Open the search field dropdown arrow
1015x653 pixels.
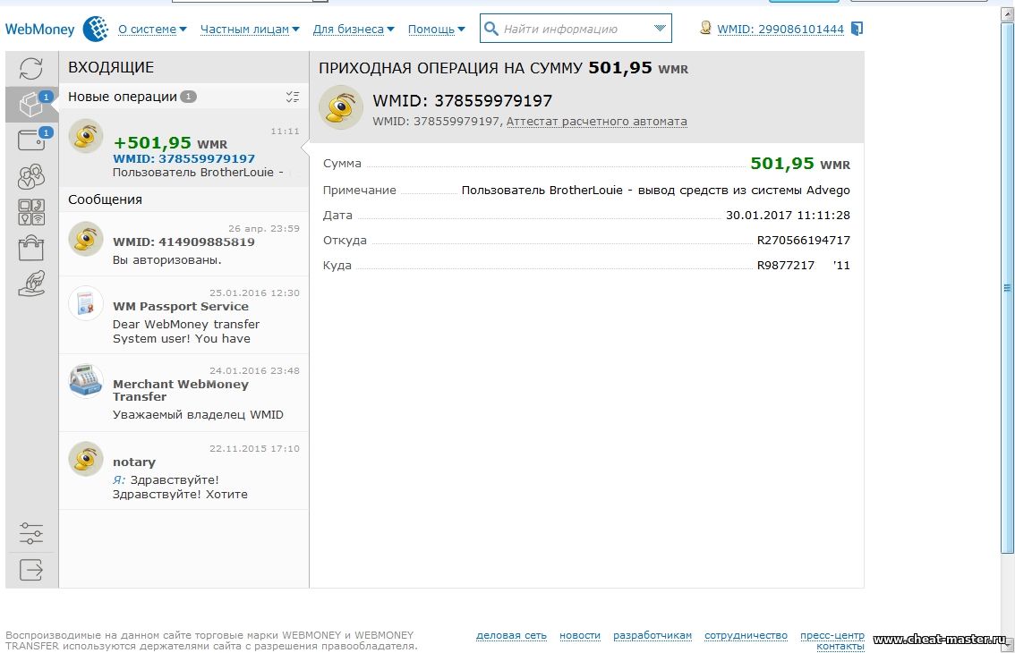[x=661, y=29]
